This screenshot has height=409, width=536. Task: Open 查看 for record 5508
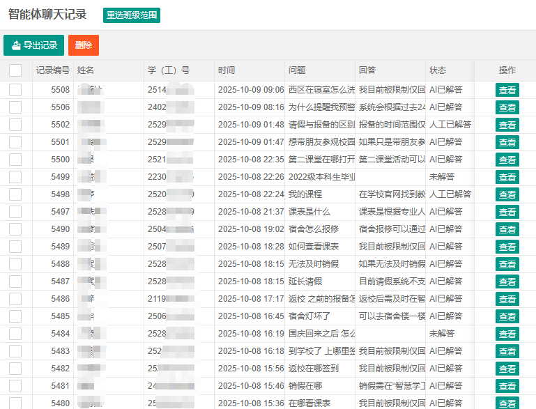coord(507,90)
